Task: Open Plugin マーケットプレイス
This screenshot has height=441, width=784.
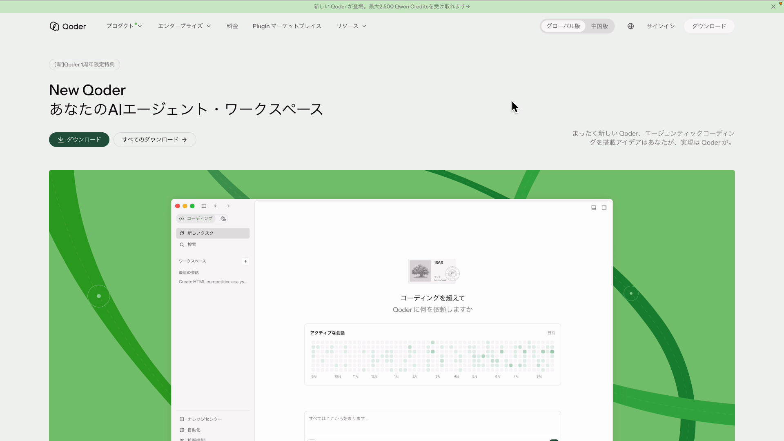Action: click(x=287, y=26)
